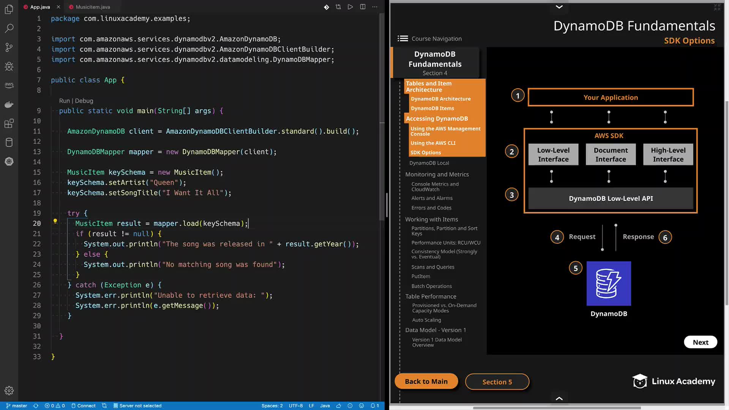Screen dimensions: 729x410
Task: Open the editor More Actions ellipsis menu
Action: [375, 7]
